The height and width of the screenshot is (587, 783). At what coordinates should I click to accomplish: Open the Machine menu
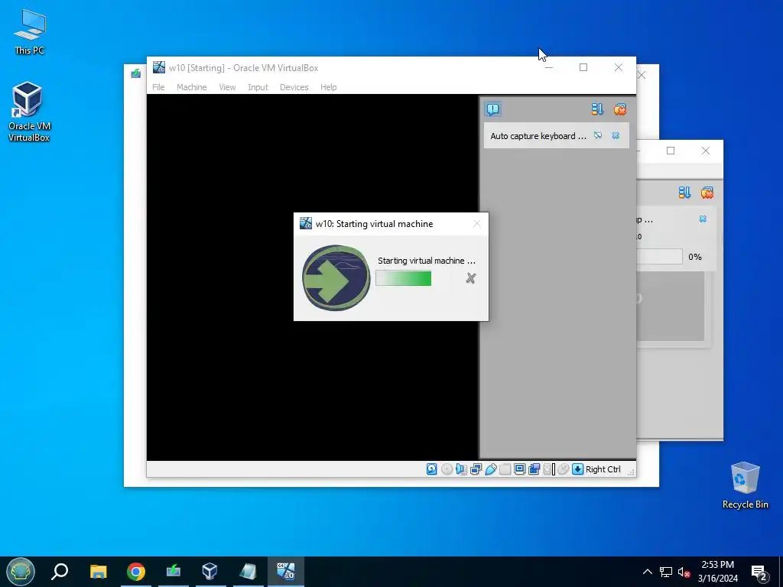[191, 87]
